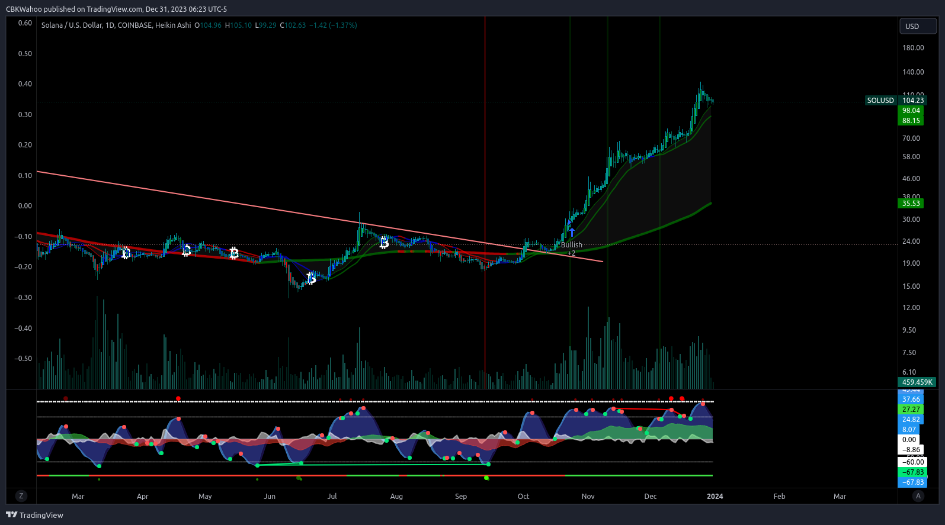The image size is (945, 525).
Task: Click the Bitcoin marker in late June
Action: [x=312, y=278]
